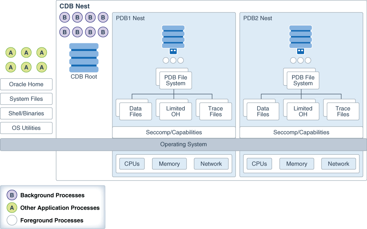The height and width of the screenshot is (229, 367).
Task: Select Trace Files in PDB1 Nest
Action: click(216, 111)
